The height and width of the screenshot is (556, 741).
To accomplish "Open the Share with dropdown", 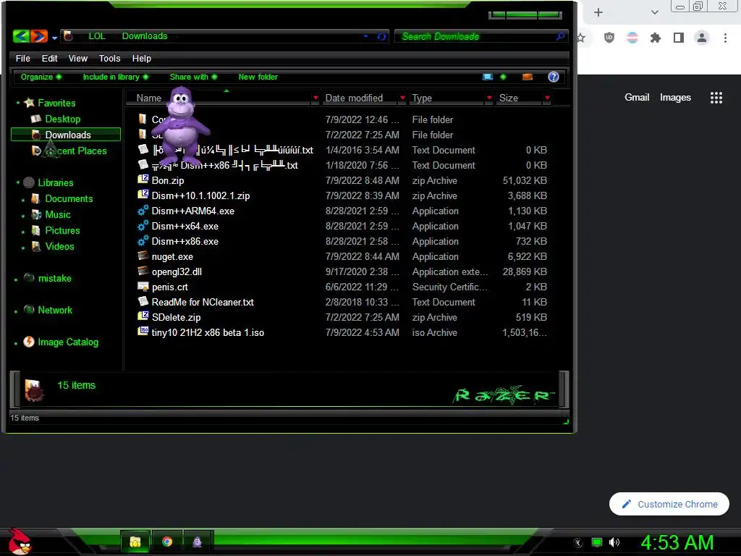I will [x=193, y=77].
